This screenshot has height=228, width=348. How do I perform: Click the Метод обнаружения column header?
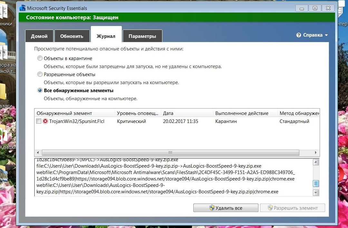[298, 113]
